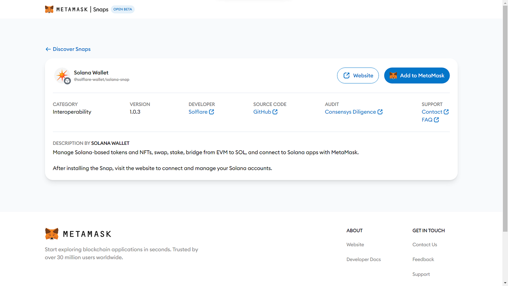This screenshot has width=508, height=286.
Task: Open Feedback footer link
Action: (423, 260)
